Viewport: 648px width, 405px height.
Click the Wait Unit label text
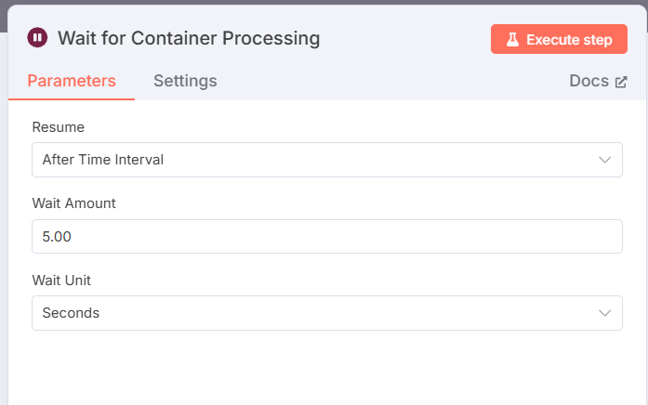(x=61, y=281)
